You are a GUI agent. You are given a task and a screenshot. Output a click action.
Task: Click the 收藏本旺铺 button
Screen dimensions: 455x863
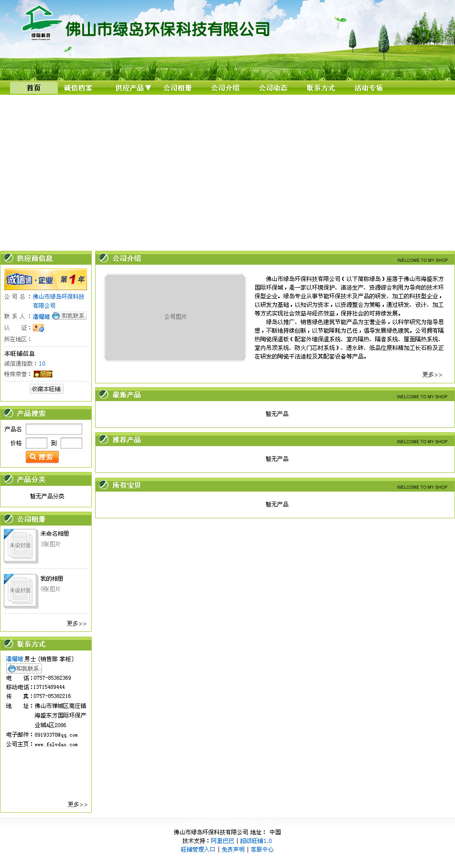click(46, 389)
